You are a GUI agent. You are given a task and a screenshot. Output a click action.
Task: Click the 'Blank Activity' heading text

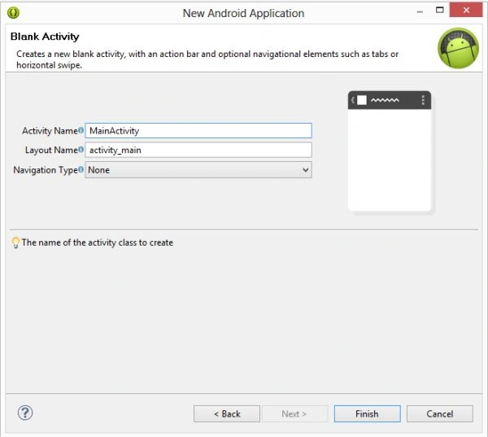[45, 37]
